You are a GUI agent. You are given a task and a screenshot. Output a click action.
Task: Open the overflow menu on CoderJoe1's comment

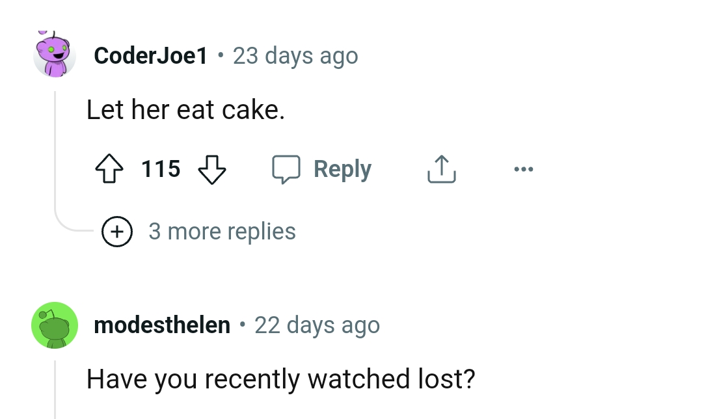(x=524, y=169)
